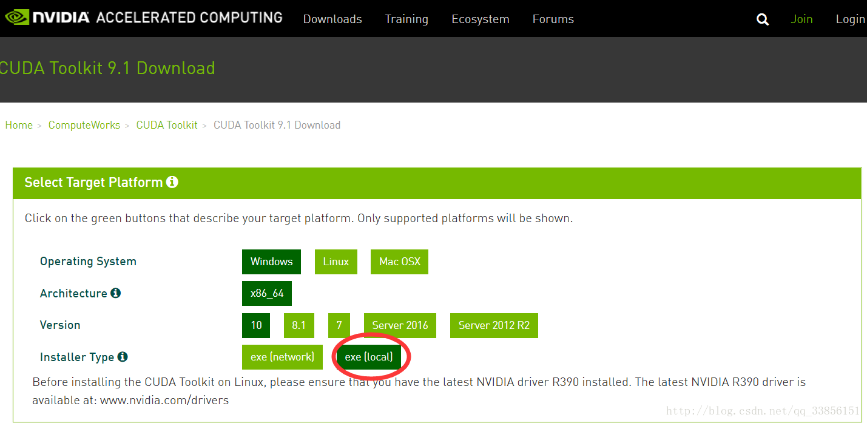
Task: Click info icon beside Select Target Platform
Action: 172,181
